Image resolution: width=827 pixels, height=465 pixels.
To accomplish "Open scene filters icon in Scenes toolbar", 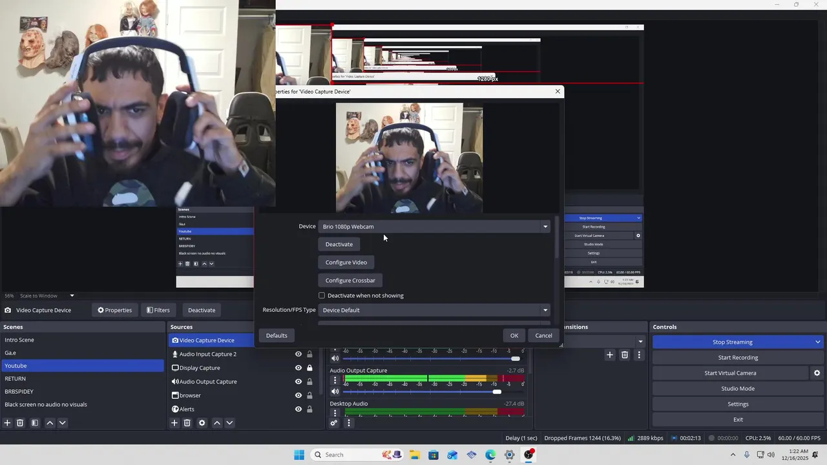I will (35, 423).
